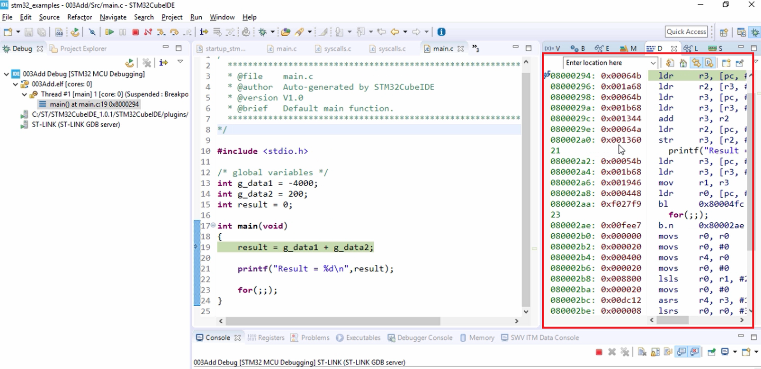
Task: Click the red Terminate button in toolbar
Action: pos(136,32)
